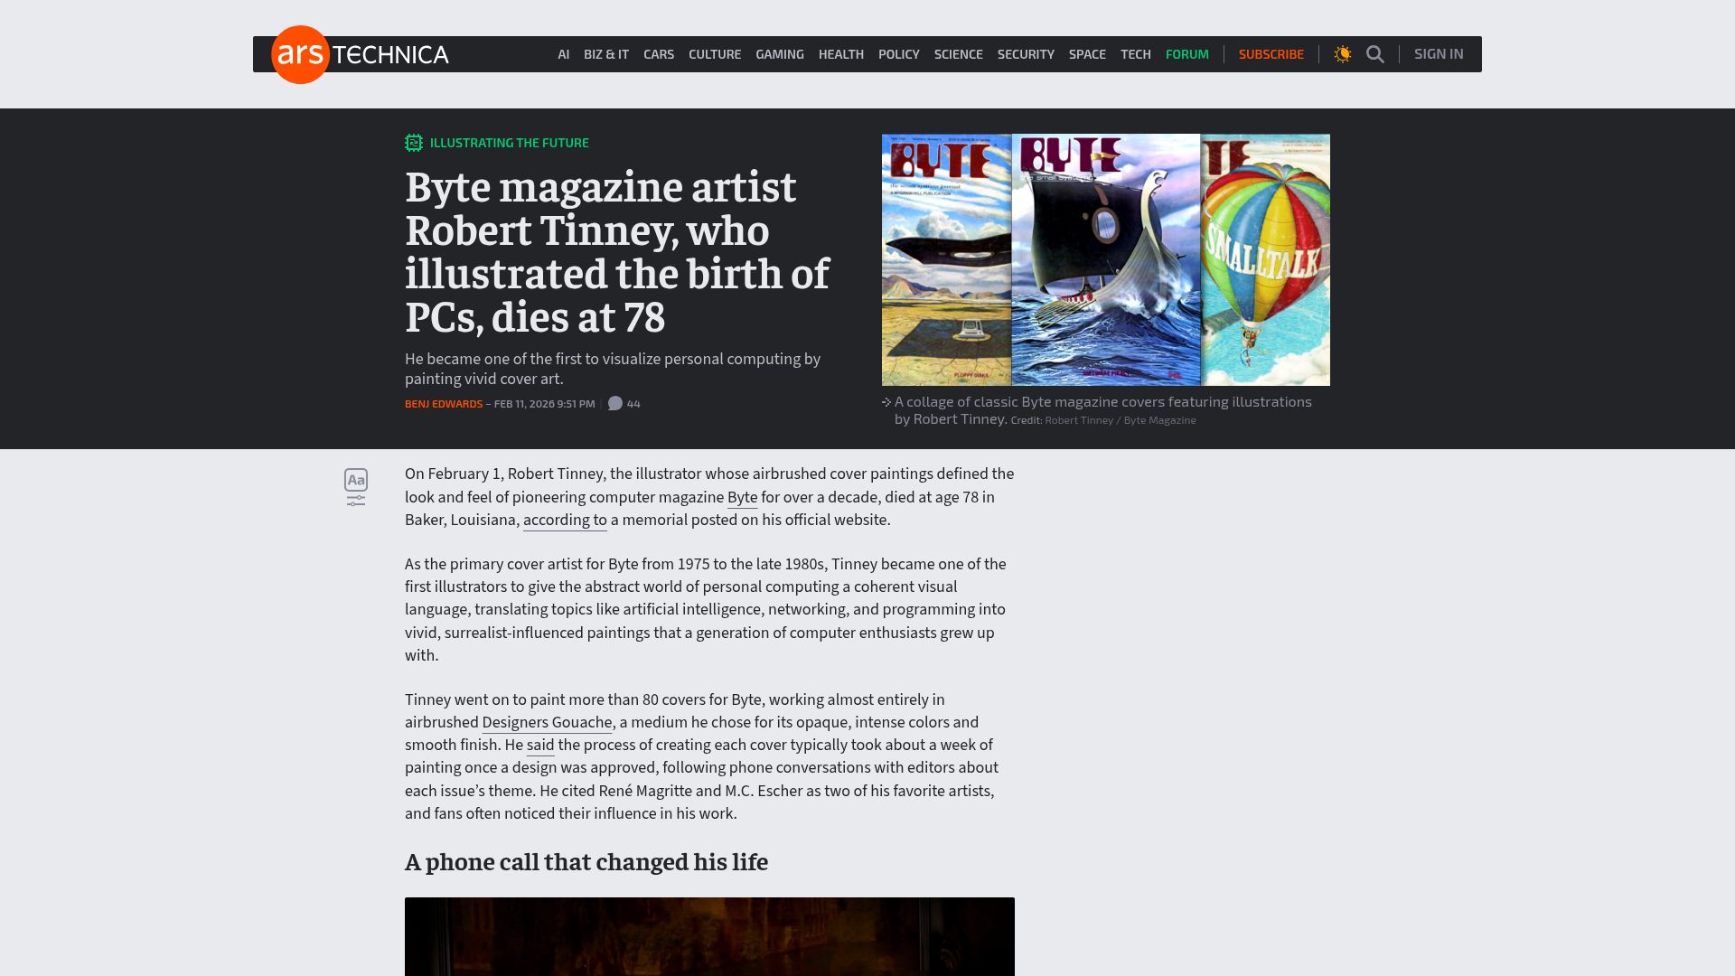Click the date "FEB 11, 2026 9:51 PM"

coord(545,404)
